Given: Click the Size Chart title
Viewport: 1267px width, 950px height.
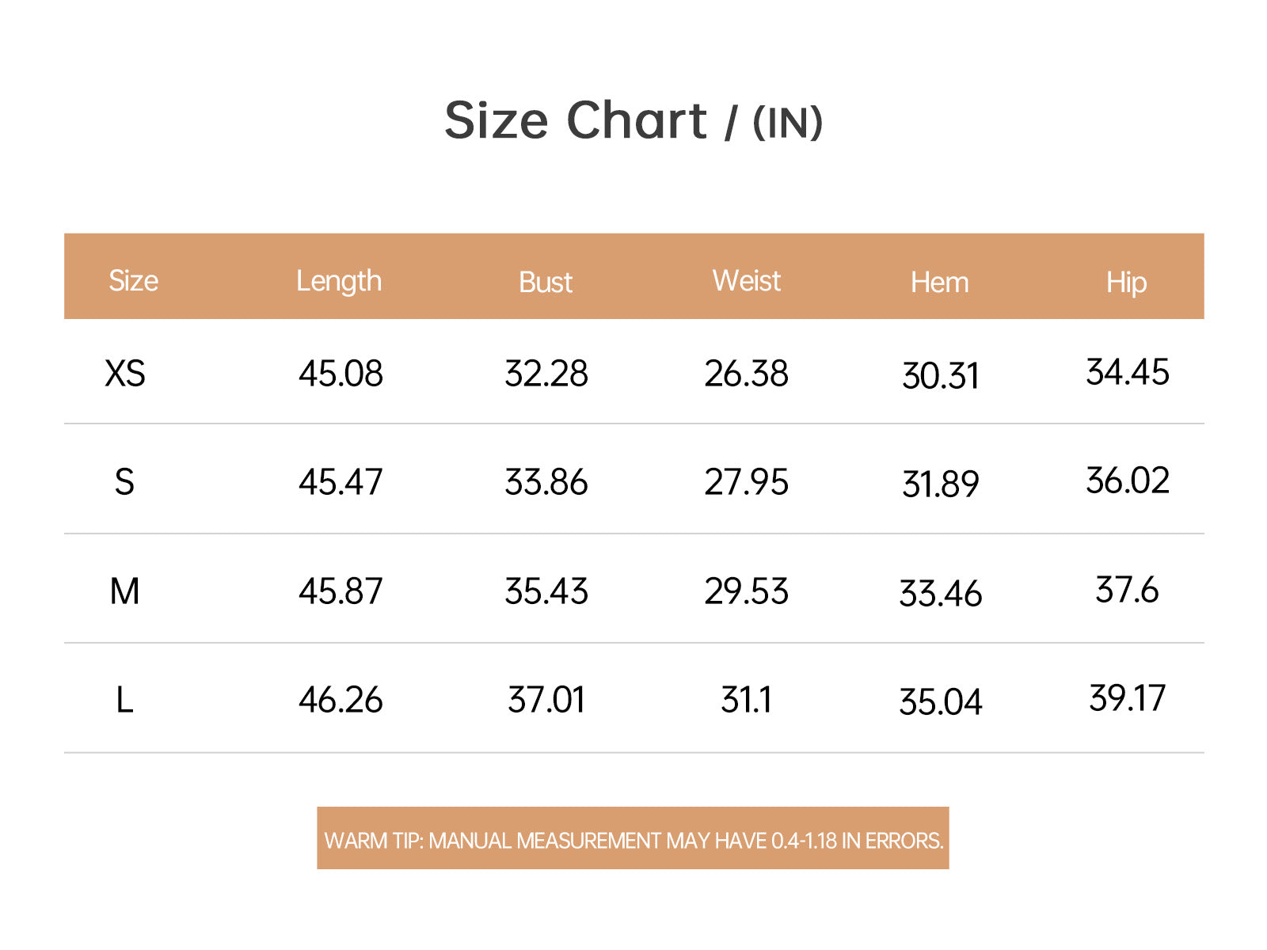Looking at the screenshot, I should (x=633, y=121).
